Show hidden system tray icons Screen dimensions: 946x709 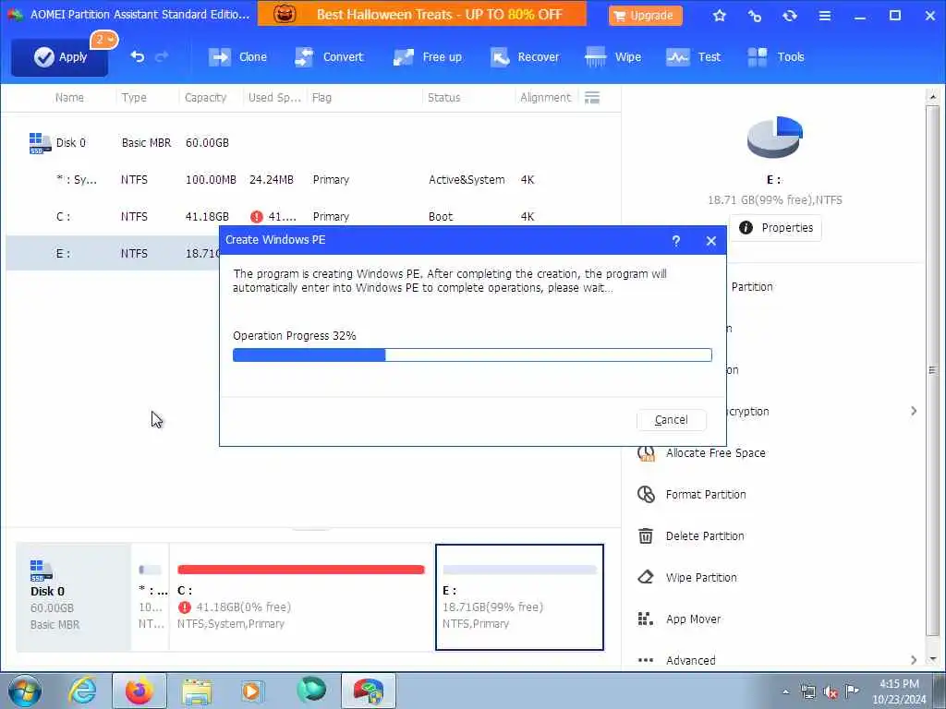(785, 691)
